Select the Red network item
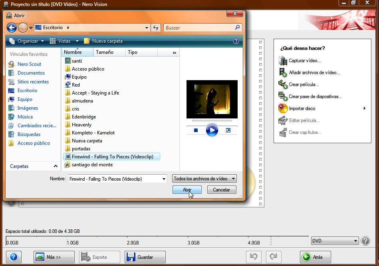This screenshot has width=379, height=266. coord(72,85)
